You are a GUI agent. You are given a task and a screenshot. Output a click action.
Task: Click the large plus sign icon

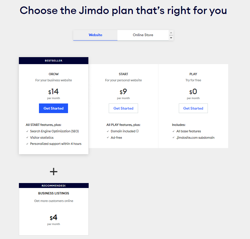[x=53, y=171]
